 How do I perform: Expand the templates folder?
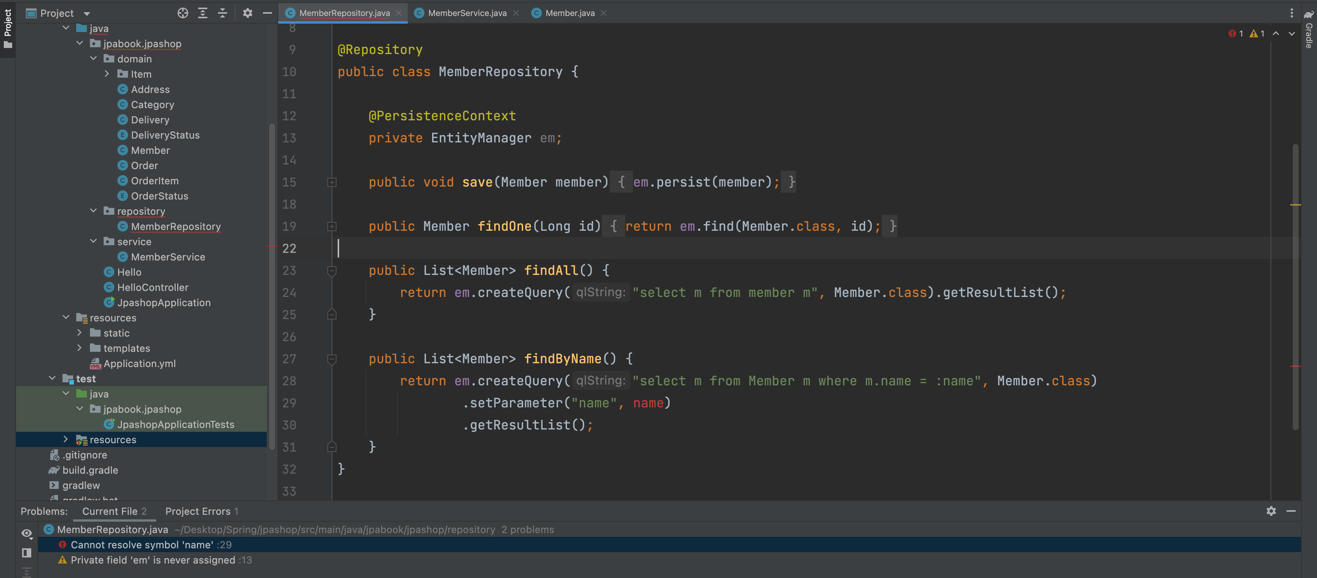point(80,348)
